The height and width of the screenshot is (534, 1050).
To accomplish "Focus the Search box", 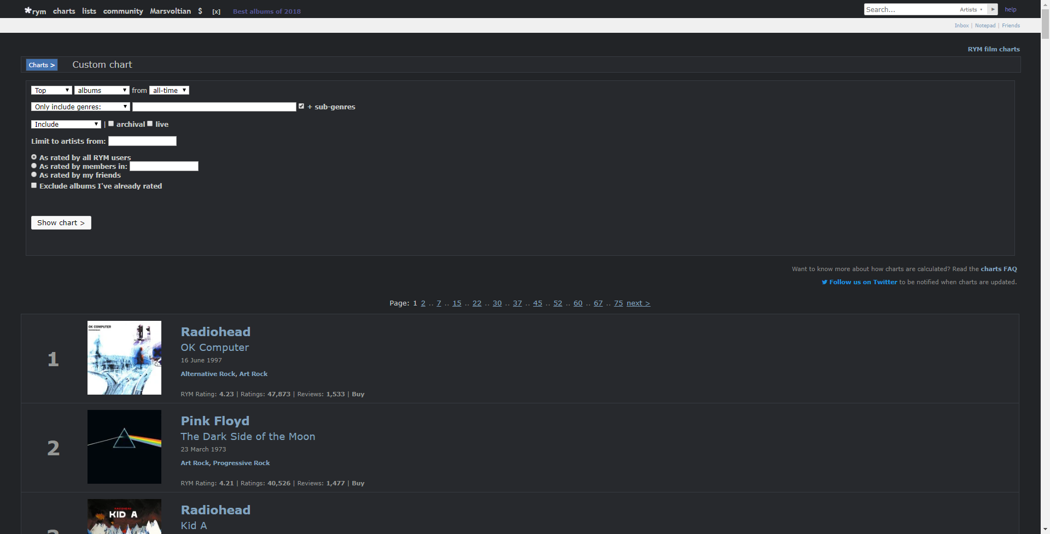I will 910,9.
